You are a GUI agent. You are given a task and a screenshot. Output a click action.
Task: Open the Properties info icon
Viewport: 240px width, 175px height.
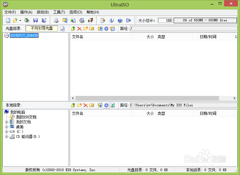tap(111, 20)
